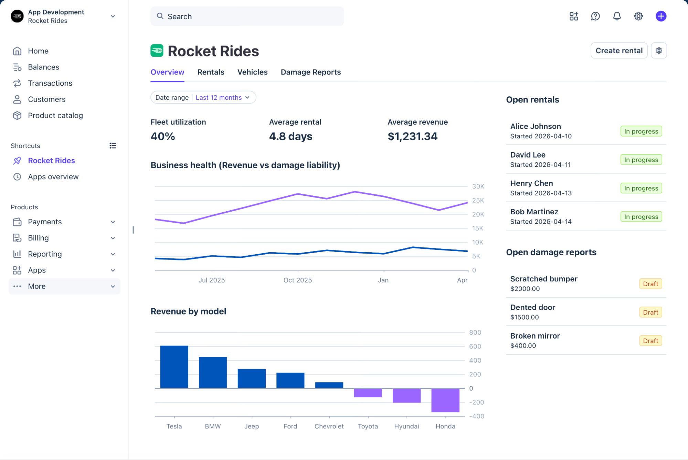The width and height of the screenshot is (688, 460).
Task: Open the top bar settings gear
Action: click(638, 16)
